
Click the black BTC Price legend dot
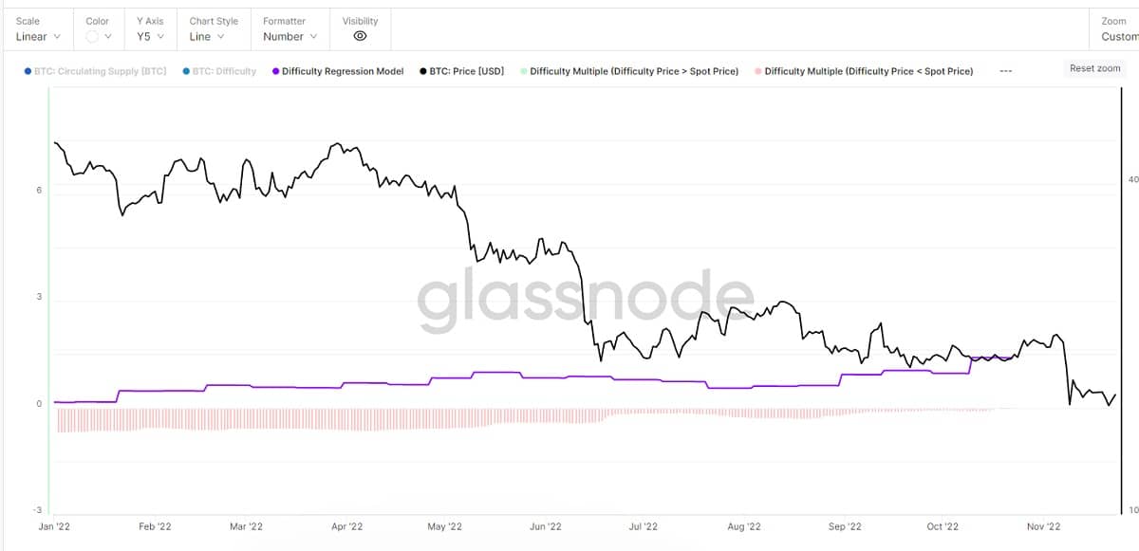click(422, 71)
